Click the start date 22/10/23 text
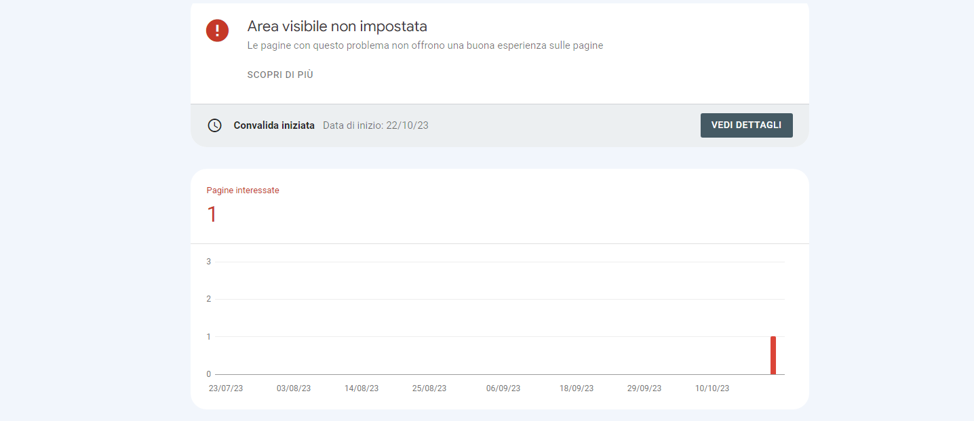Image resolution: width=974 pixels, height=421 pixels. tap(375, 125)
